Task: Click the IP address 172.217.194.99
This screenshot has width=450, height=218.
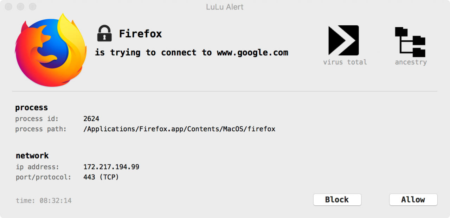Action: [111, 167]
